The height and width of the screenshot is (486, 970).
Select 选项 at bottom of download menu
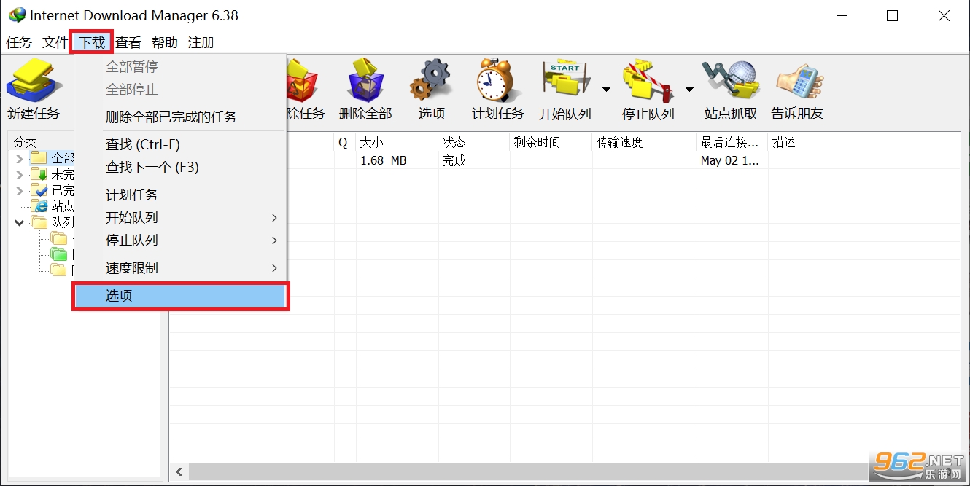pos(180,296)
